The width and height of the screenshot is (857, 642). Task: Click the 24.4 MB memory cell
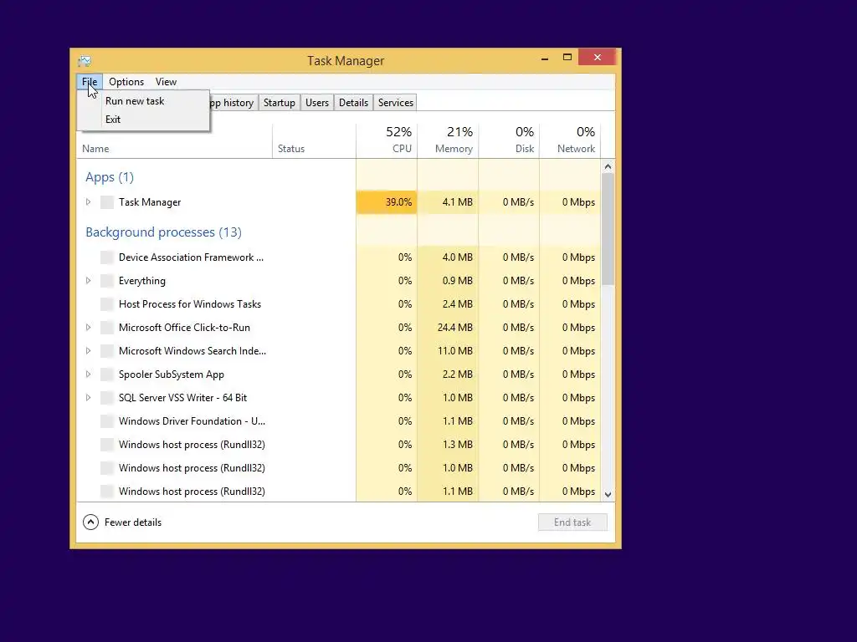(448, 328)
